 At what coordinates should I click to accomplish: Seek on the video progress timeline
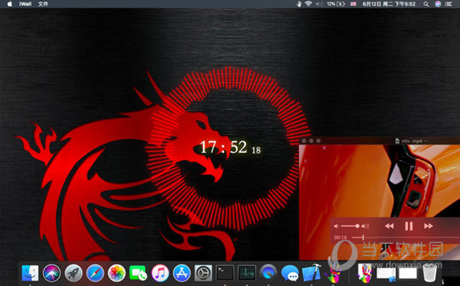tap(406, 237)
